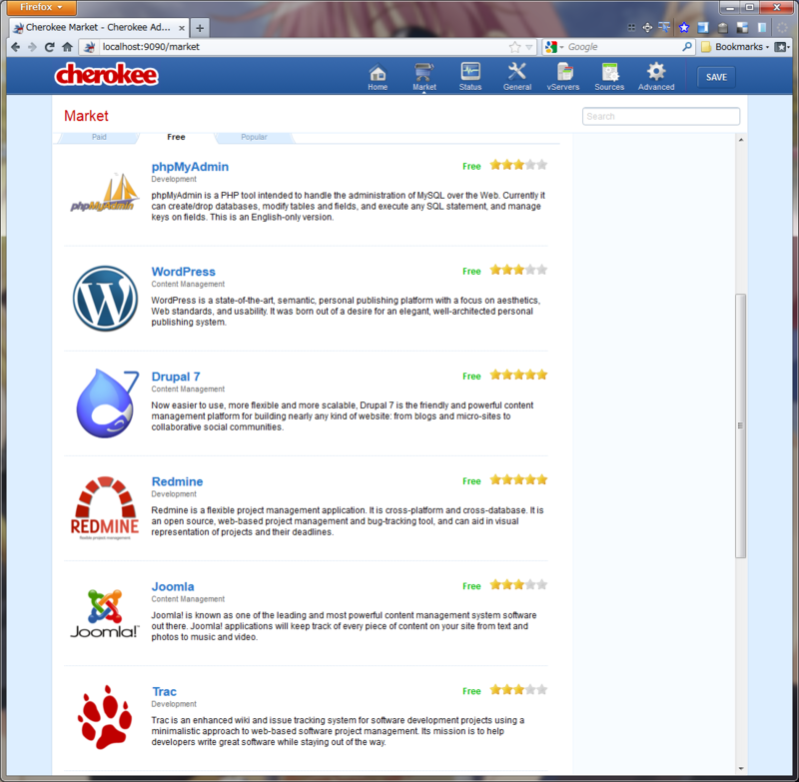The width and height of the screenshot is (799, 782).
Task: Click the scrollbar up arrow
Action: (741, 140)
